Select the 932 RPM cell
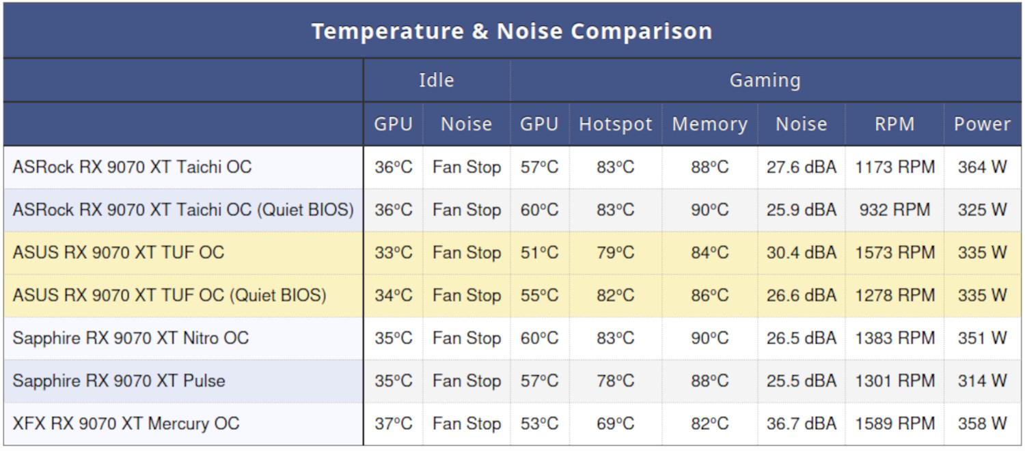The image size is (1025, 451). (x=894, y=210)
